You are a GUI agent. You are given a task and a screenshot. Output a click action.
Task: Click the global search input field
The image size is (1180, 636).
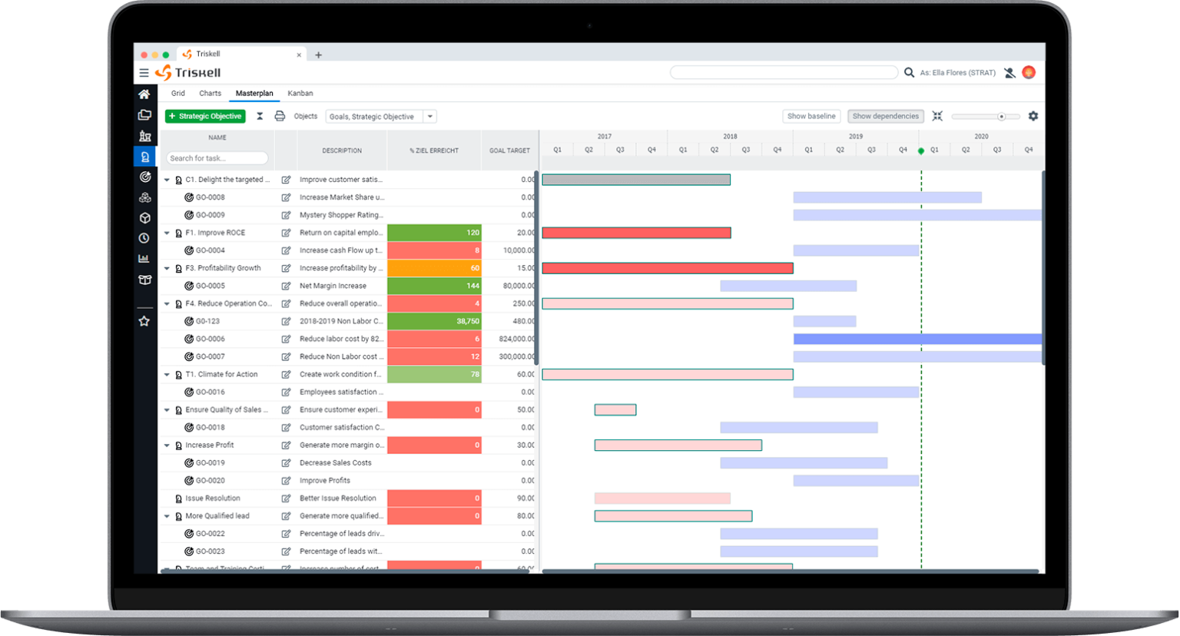pos(784,72)
